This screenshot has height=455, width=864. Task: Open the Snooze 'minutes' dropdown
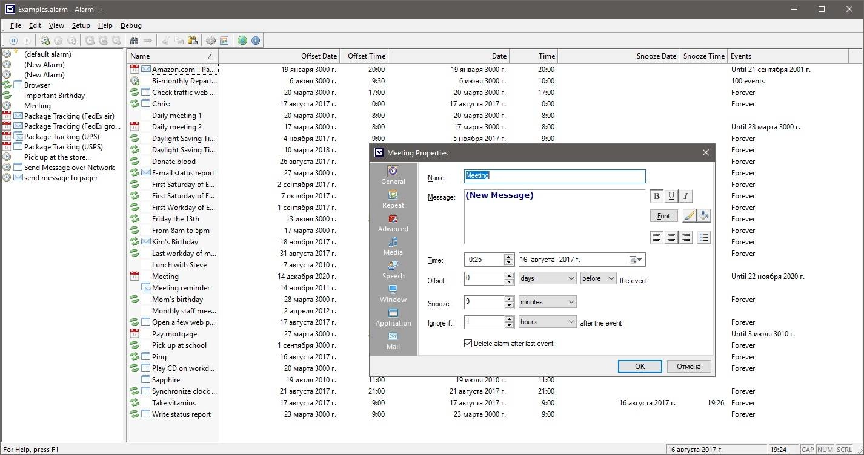pos(547,302)
